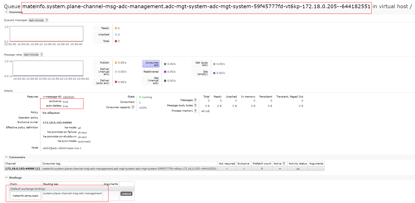Click the Ack required column header
415x203 pixels.
pos(227,164)
